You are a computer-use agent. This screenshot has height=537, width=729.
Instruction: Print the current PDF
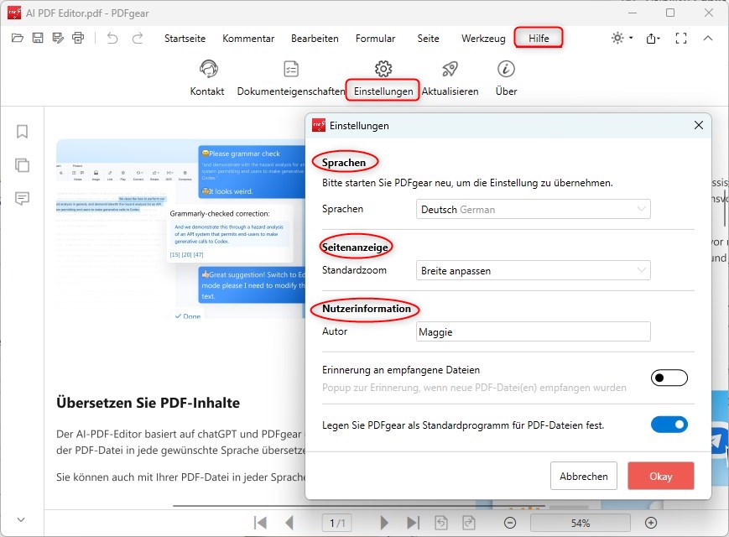pos(77,38)
